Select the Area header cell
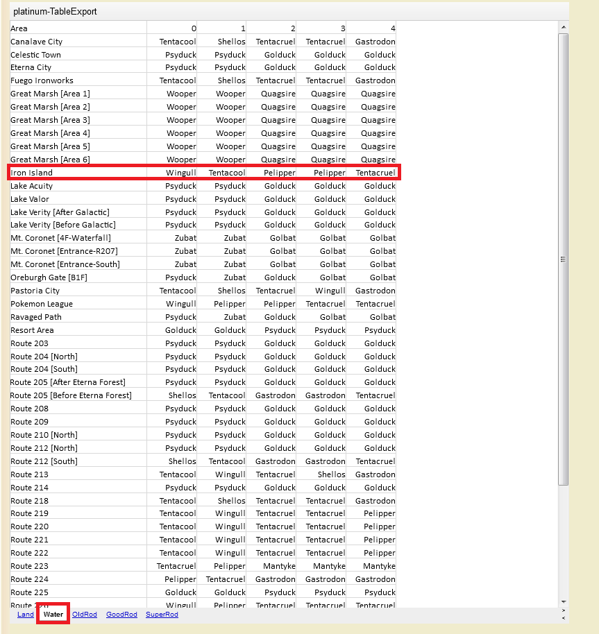Image resolution: width=599 pixels, height=634 pixels. 78,28
